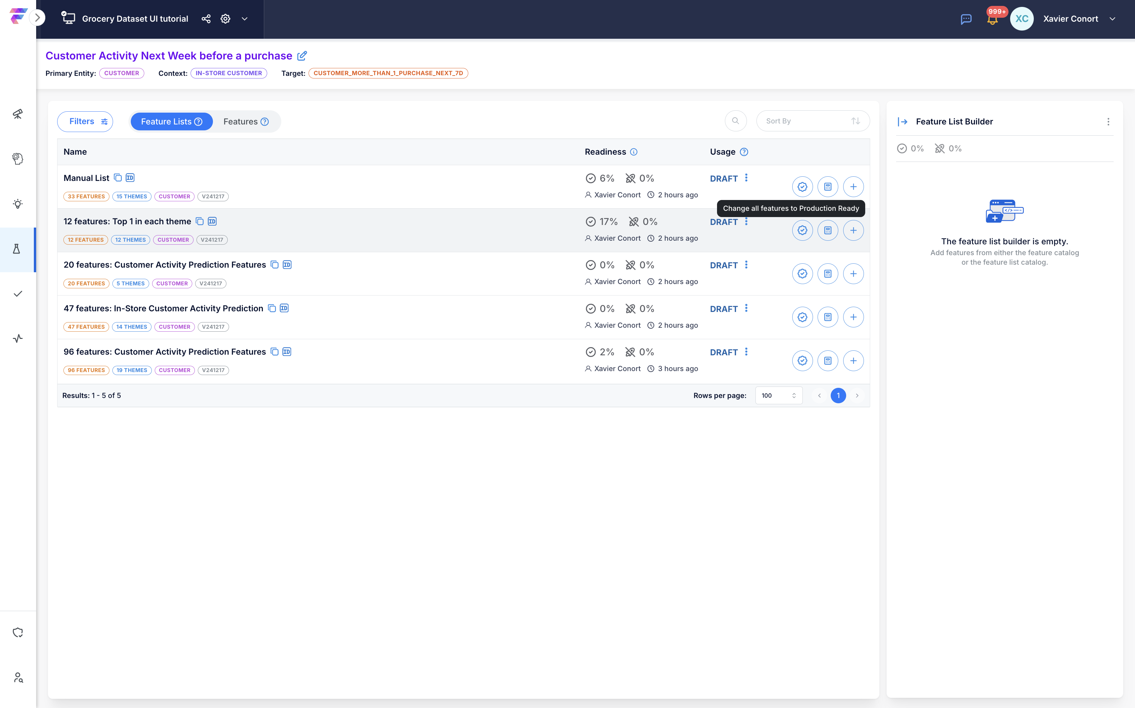Open three-dot menu for Manual List
This screenshot has width=1135, height=708.
[746, 178]
